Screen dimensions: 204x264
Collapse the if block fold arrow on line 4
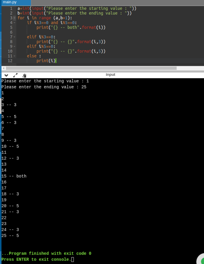coord(15,23)
